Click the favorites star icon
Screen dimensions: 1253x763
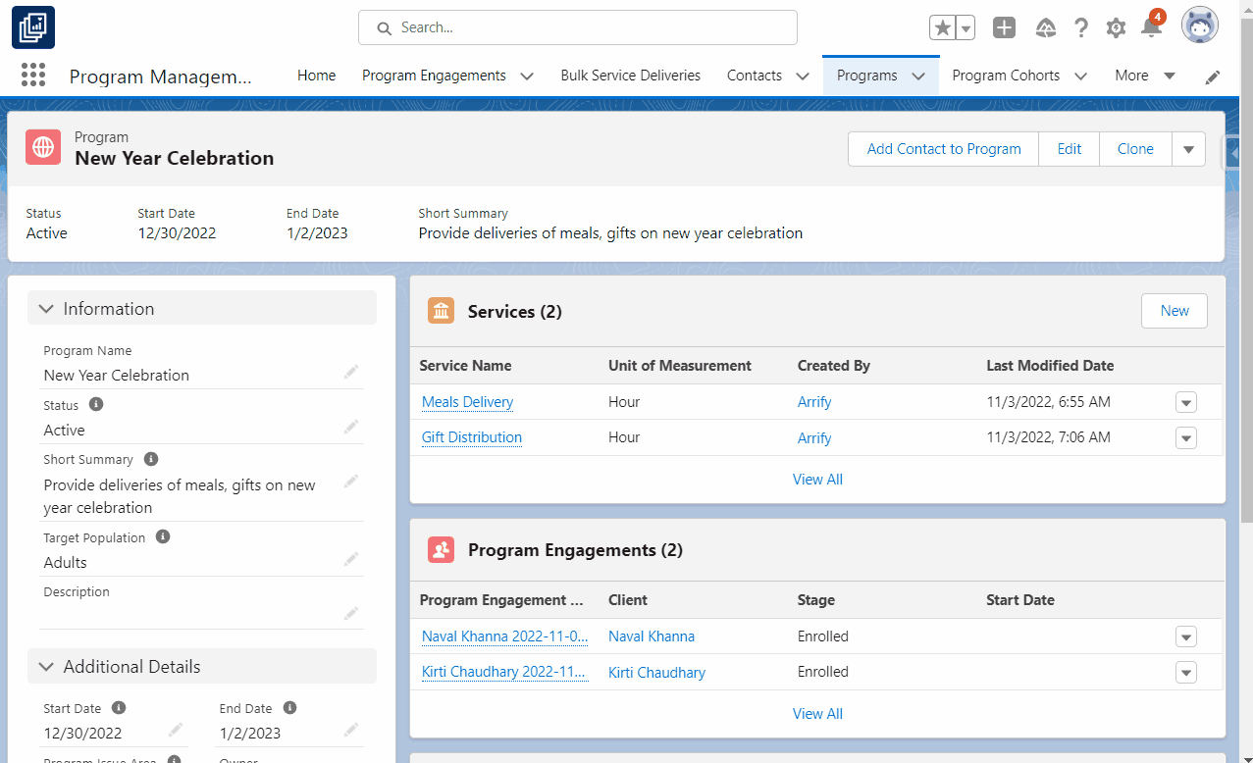point(942,27)
